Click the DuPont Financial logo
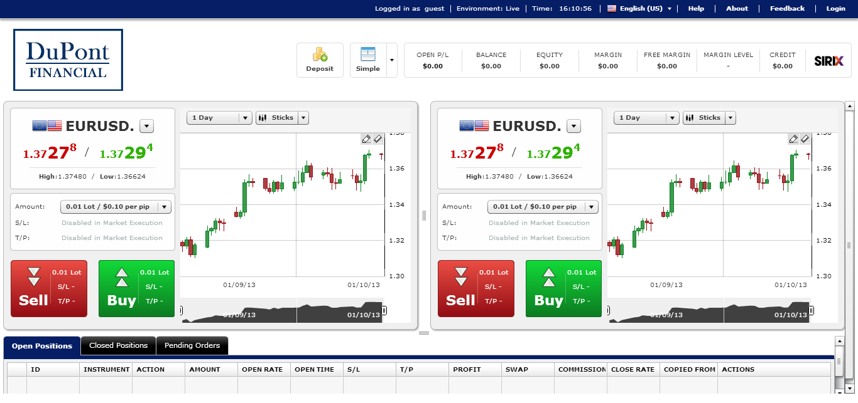 point(68,60)
